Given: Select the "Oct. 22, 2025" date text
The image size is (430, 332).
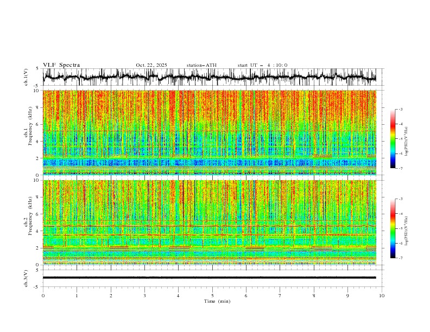Looking at the screenshot, I should coord(151,65).
